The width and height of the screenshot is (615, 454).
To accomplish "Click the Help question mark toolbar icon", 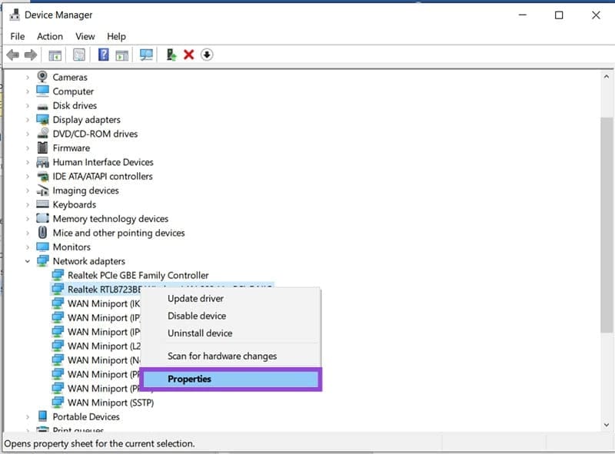I will tap(102, 55).
